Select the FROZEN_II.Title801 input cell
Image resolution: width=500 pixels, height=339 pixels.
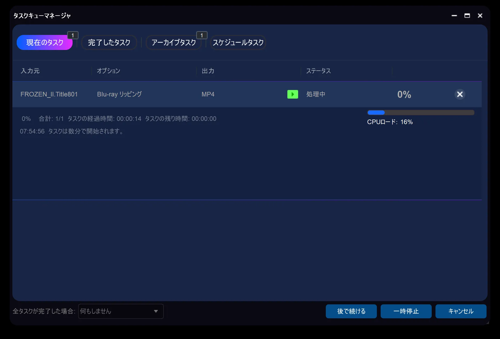click(x=49, y=94)
